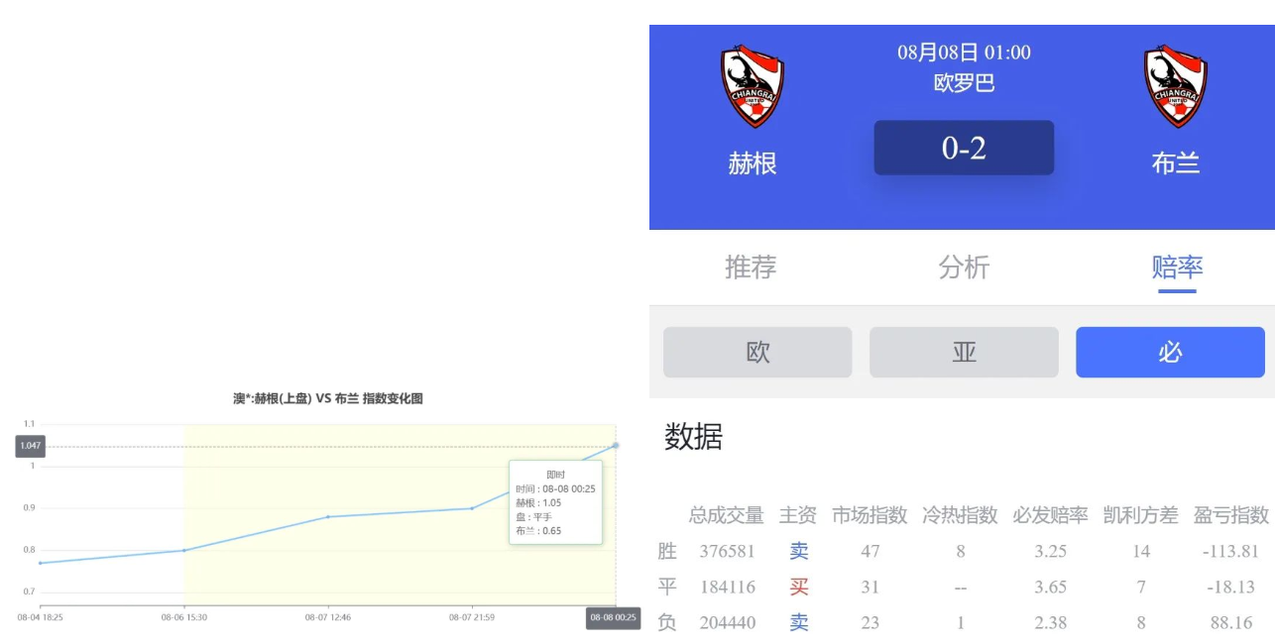Switch to the 推荐 tab
This screenshot has width=1275, height=644.
[751, 268]
